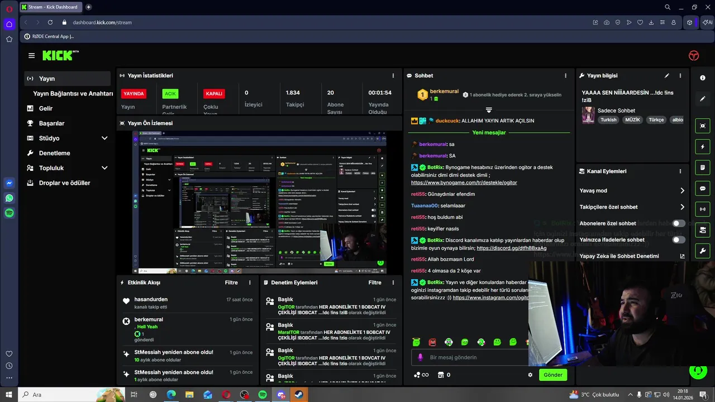Viewport: 715px width, 402px height.
Task: Edit stream info with the Yayın bilgisi pencil
Action: pyautogui.click(x=667, y=75)
